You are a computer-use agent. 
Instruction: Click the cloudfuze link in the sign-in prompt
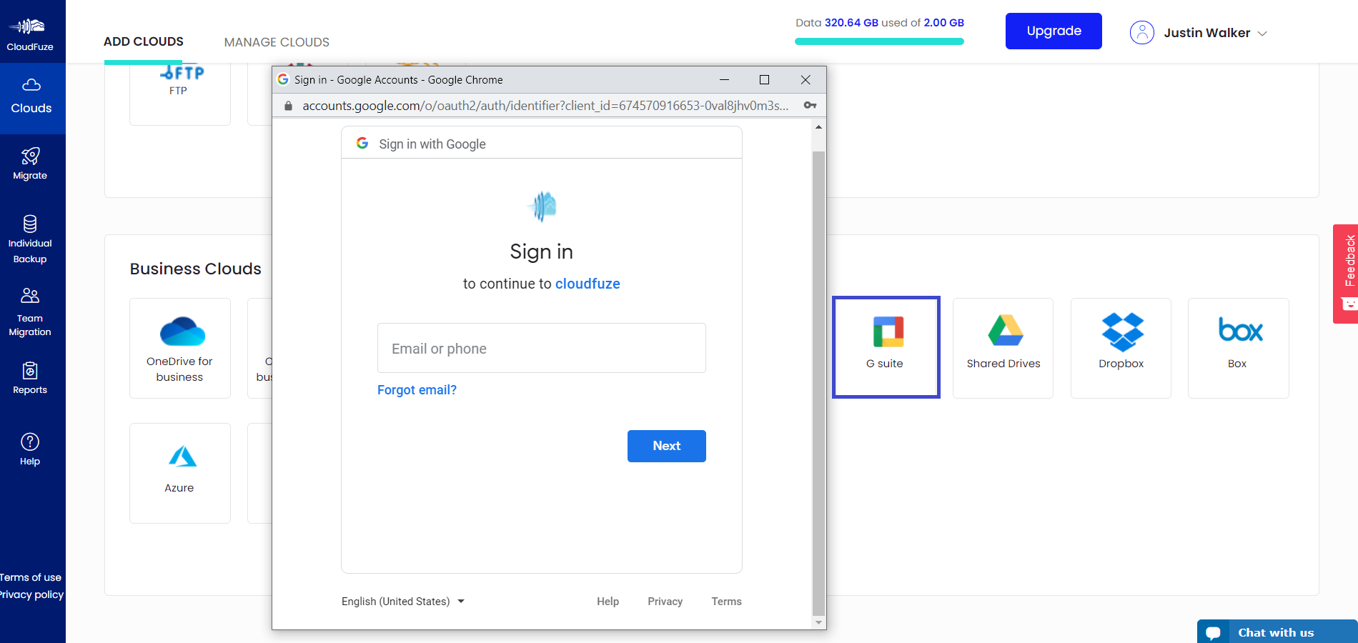[588, 284]
